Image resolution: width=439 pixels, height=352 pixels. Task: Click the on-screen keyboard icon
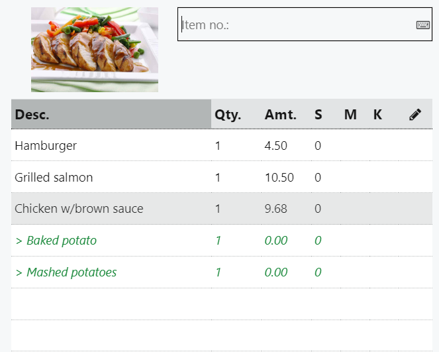click(422, 25)
